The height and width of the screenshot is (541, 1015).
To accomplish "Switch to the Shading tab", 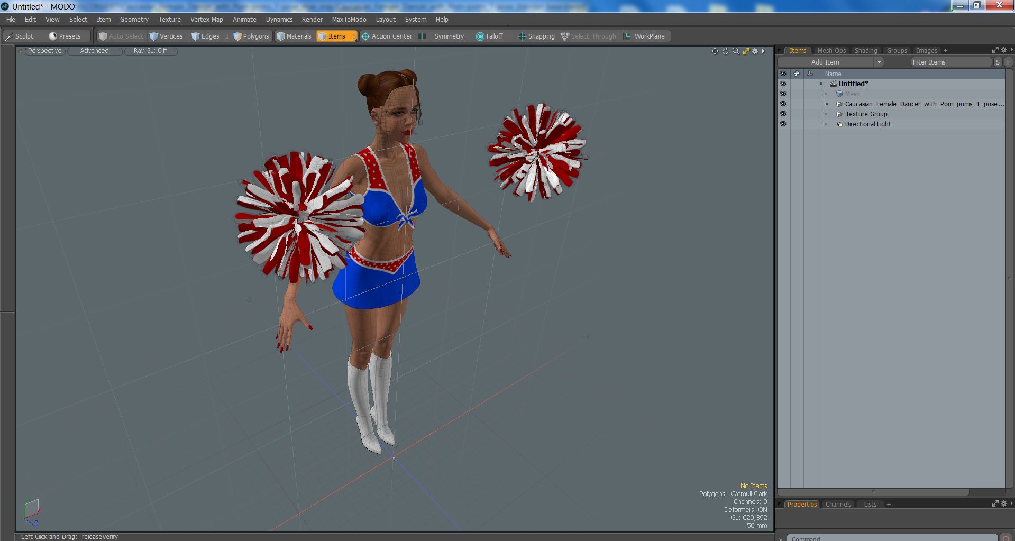I will pos(866,51).
